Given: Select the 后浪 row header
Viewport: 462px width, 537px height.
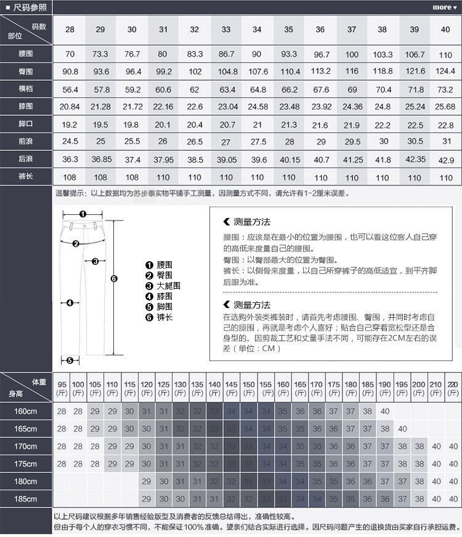Looking at the screenshot, I should click(x=26, y=159).
